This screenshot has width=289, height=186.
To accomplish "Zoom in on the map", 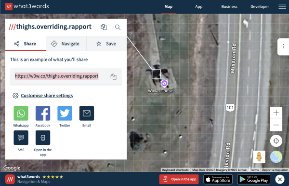I will (x=276, y=113).
